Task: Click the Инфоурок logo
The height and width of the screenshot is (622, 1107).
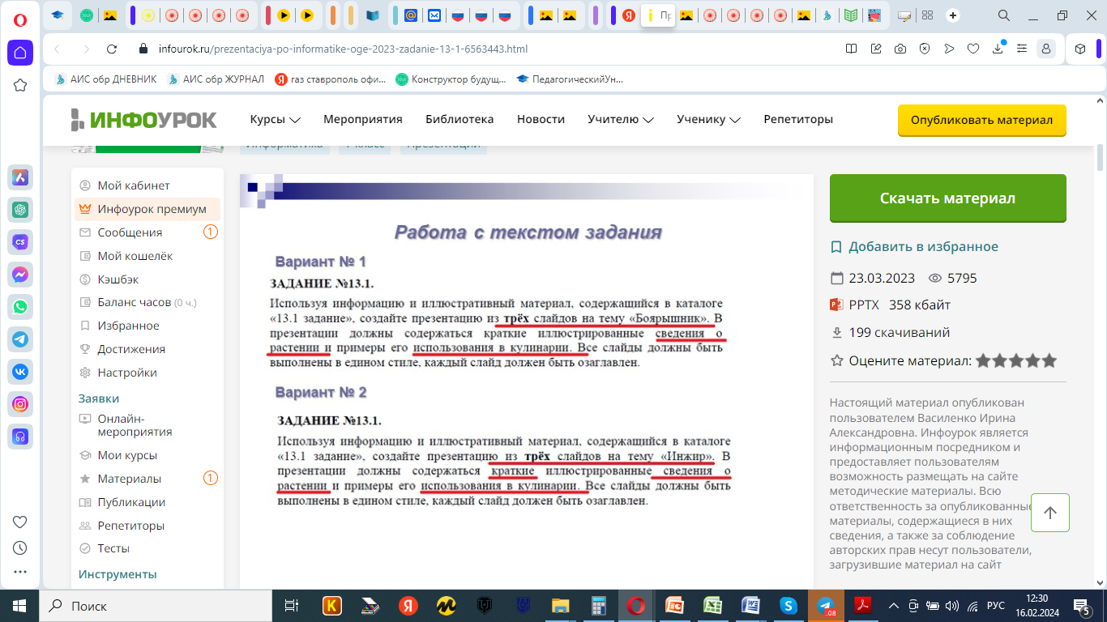Action: click(x=143, y=120)
